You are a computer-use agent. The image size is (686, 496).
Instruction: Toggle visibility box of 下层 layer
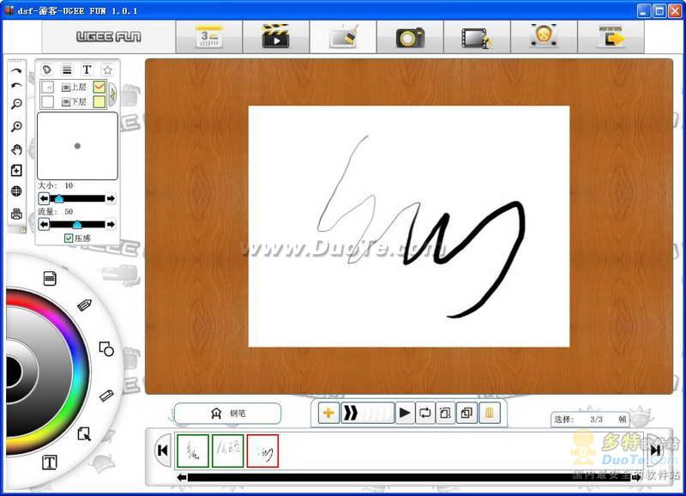pyautogui.click(x=47, y=102)
